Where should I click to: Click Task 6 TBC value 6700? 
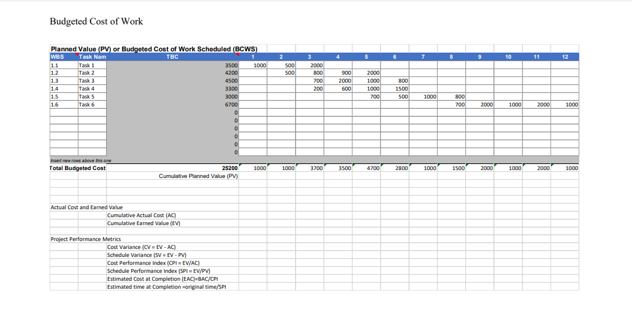pyautogui.click(x=231, y=105)
